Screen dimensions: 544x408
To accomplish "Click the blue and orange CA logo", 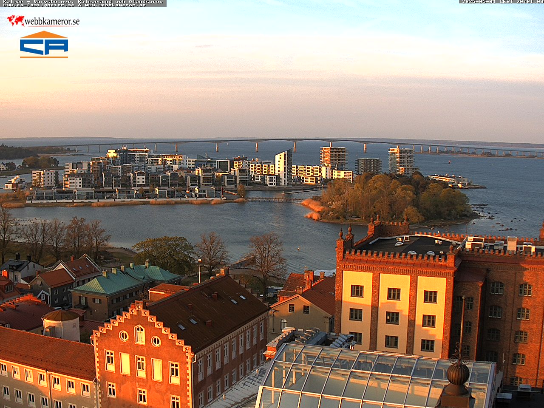I will click(x=44, y=44).
